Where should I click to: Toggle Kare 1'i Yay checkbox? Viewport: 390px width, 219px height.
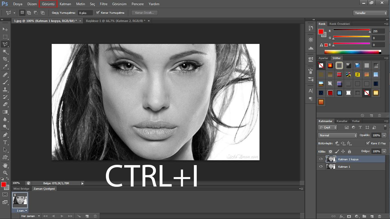point(368,143)
